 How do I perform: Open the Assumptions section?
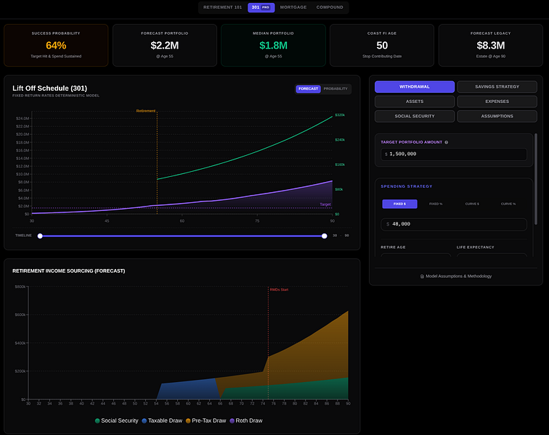click(497, 116)
